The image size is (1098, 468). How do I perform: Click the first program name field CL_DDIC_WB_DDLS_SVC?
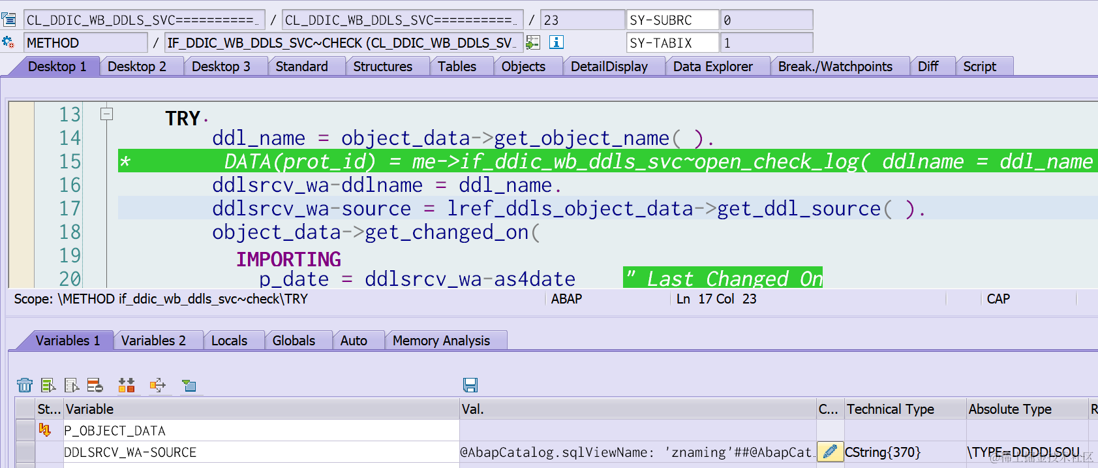tap(144, 20)
